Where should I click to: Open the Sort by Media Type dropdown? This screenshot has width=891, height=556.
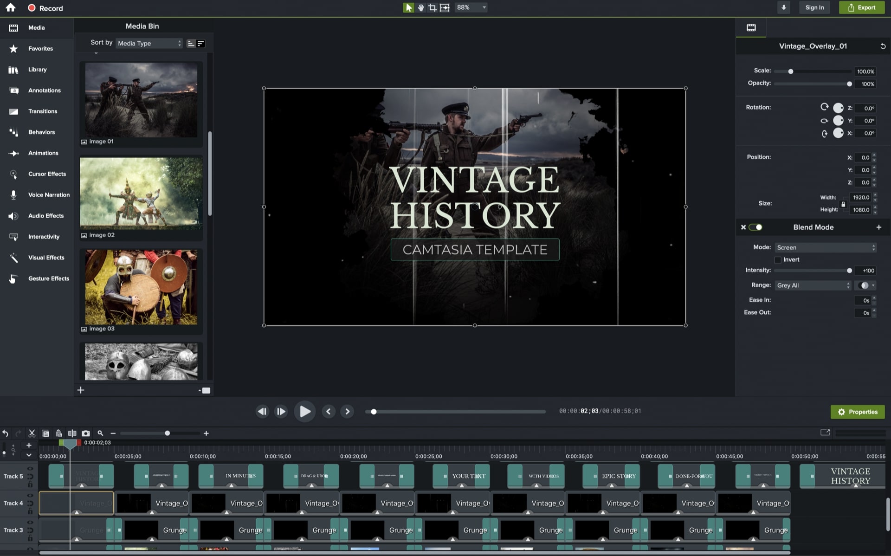(x=149, y=43)
